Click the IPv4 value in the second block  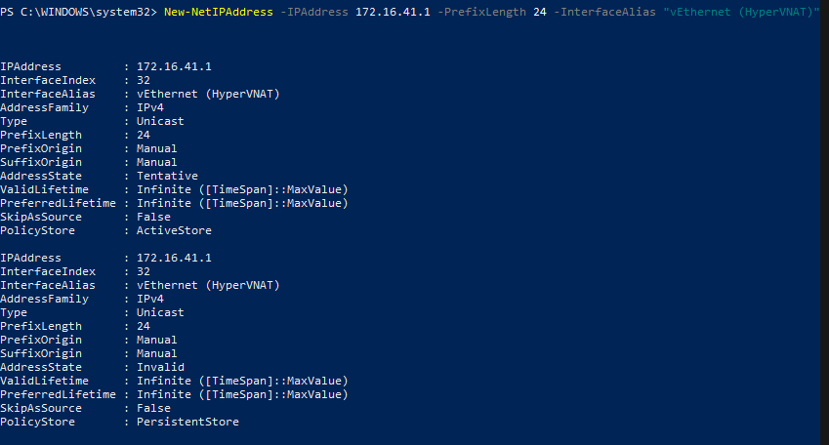point(150,299)
